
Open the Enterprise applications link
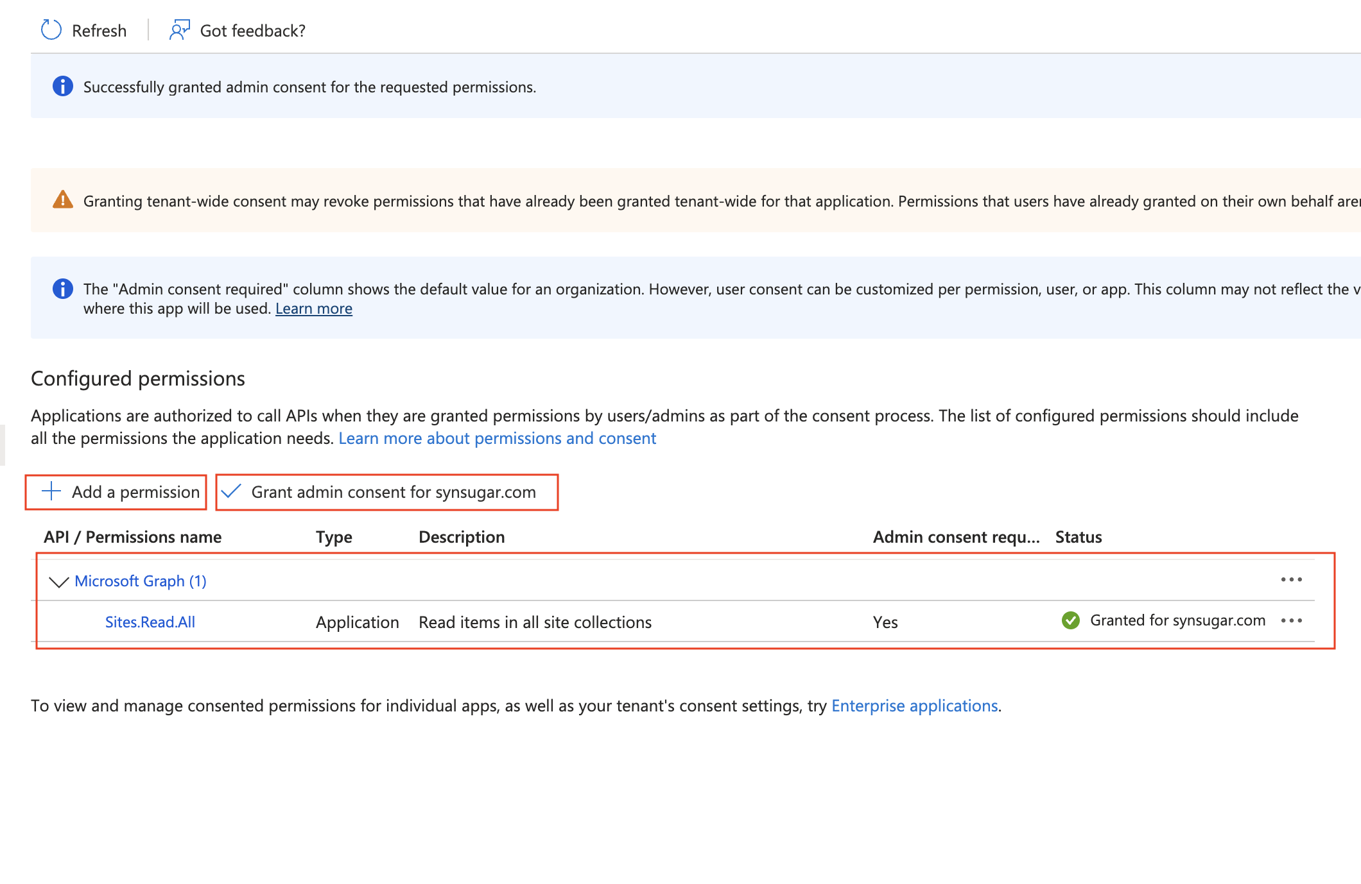pyautogui.click(x=914, y=706)
